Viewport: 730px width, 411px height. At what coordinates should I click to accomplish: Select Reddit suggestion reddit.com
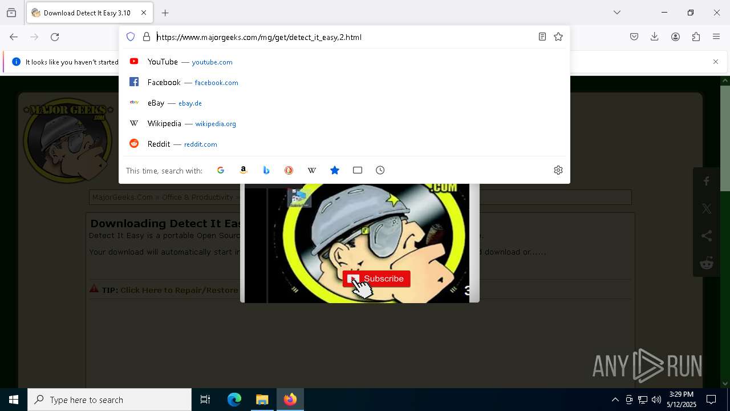pos(344,144)
